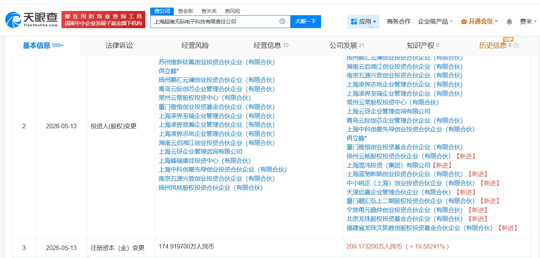Open 青岛云际创芯企业管理合伙企业 in the after-change column
The height and width of the screenshot is (258, 540).
click(x=405, y=120)
